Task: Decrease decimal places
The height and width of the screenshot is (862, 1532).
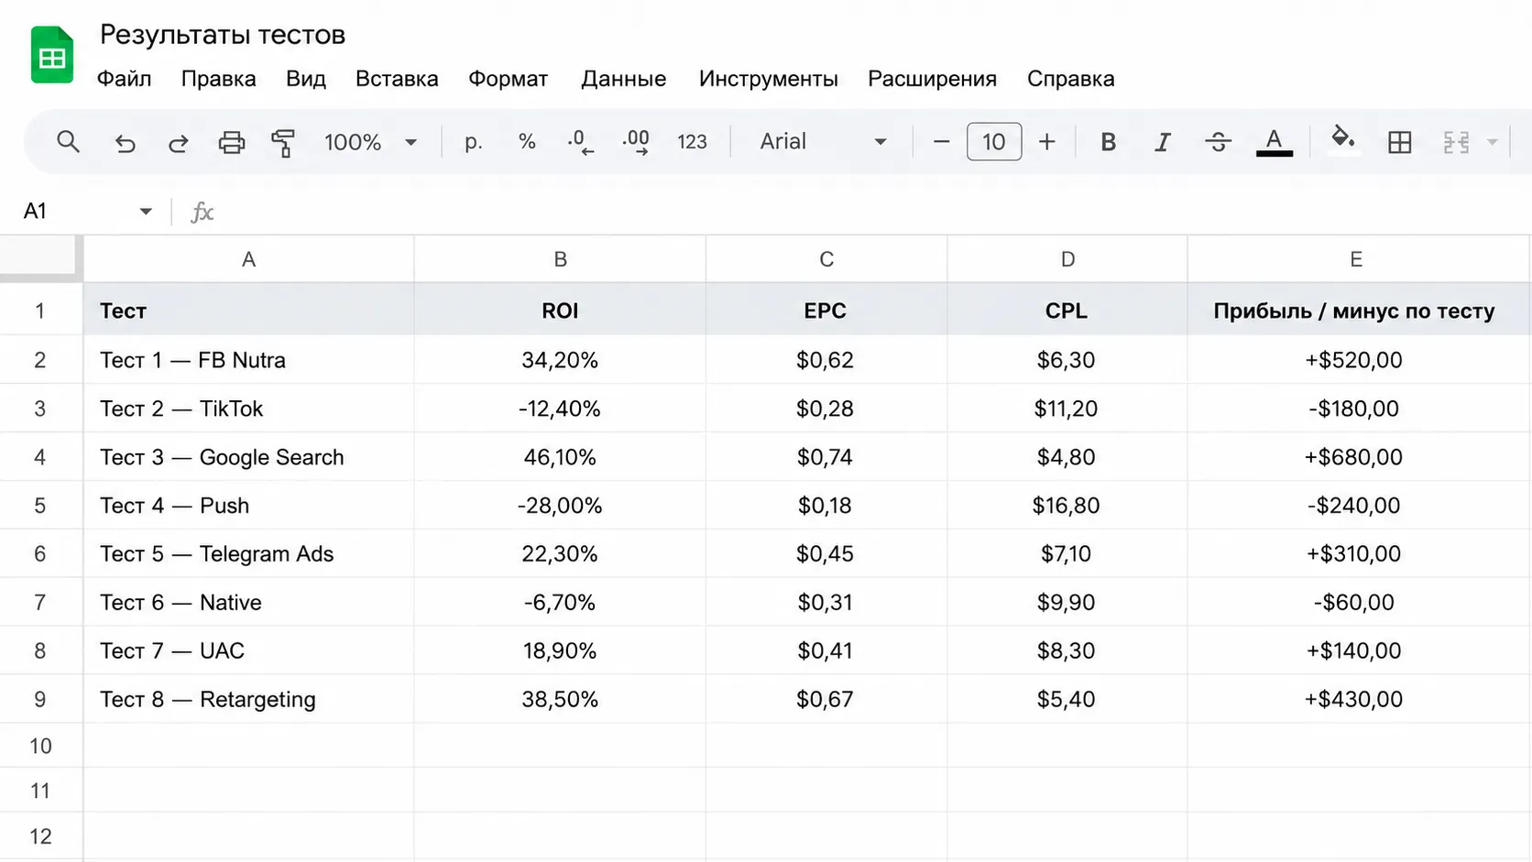Action: click(580, 142)
